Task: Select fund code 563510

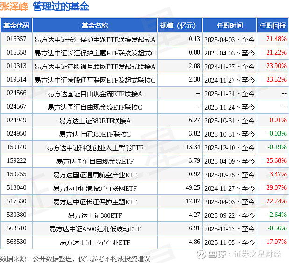Action: [x=16, y=228]
